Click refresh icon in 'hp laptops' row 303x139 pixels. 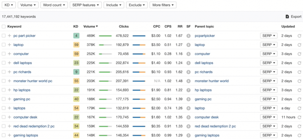coord(299,90)
